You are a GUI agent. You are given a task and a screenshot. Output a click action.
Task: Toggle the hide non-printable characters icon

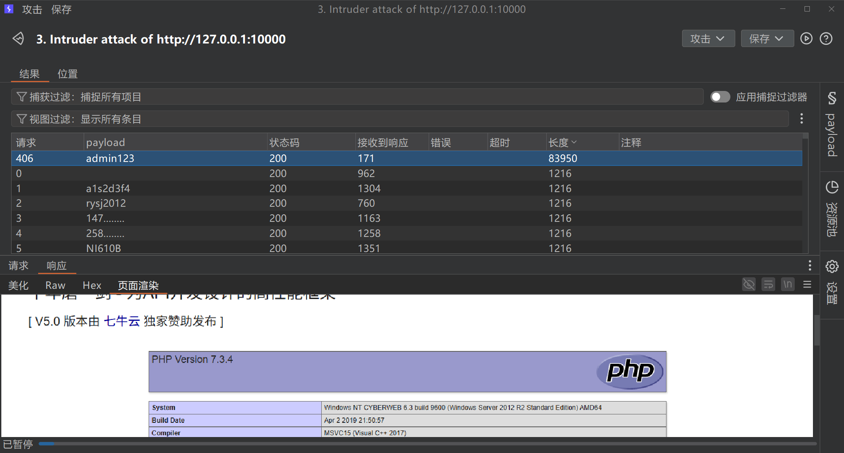click(749, 284)
